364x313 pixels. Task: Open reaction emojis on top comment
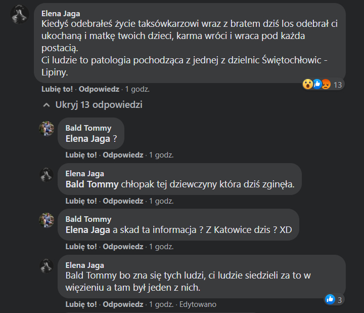coord(316,85)
